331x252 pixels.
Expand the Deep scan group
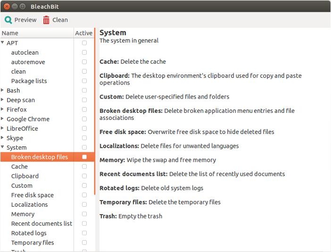(x=2, y=100)
